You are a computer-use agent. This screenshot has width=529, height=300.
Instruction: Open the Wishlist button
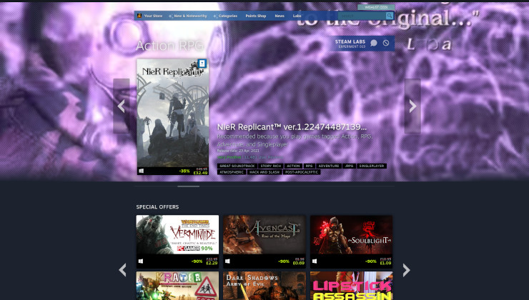click(x=376, y=7)
